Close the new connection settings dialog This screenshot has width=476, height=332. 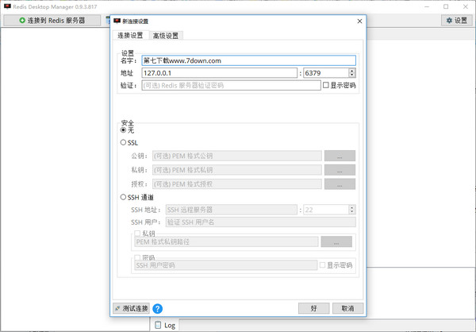(359, 21)
